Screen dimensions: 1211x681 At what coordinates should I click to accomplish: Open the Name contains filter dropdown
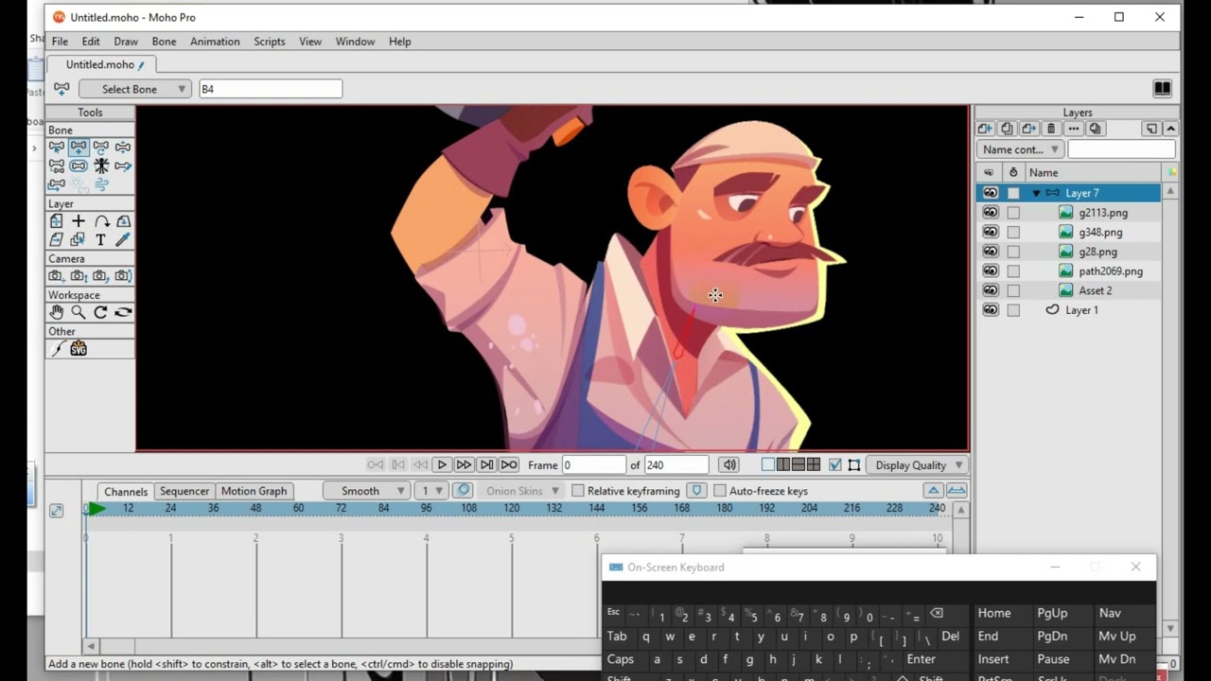(x=1020, y=149)
